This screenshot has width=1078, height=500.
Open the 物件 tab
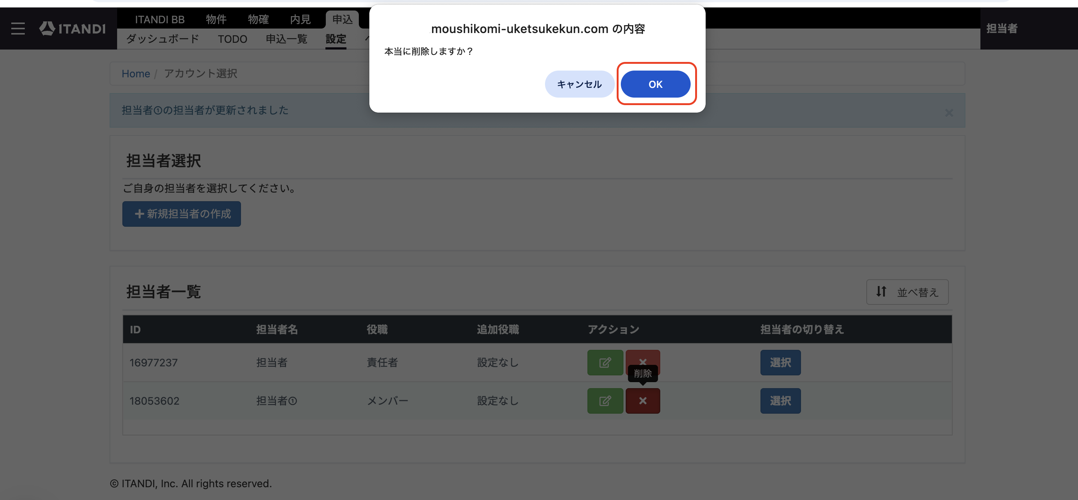[x=216, y=19]
